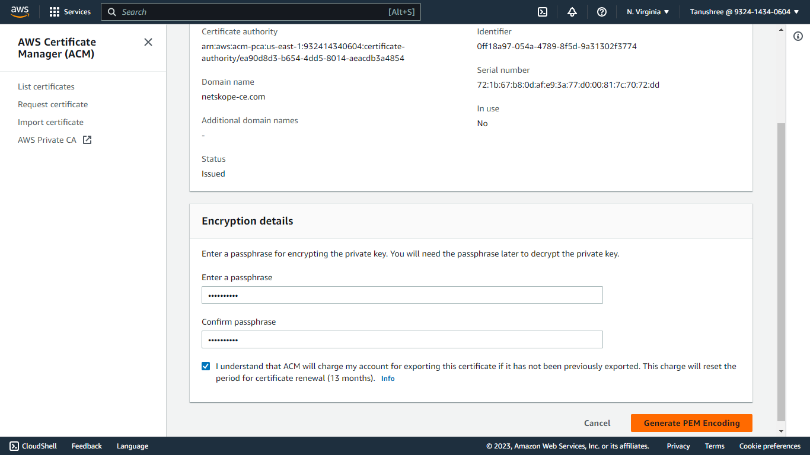Open the Services grid menu
The image size is (810, 455).
point(70,12)
